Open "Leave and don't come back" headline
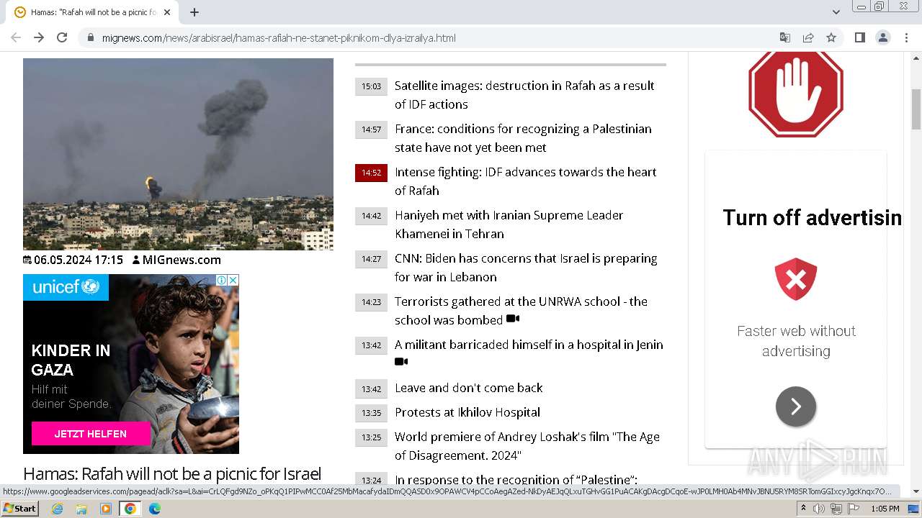This screenshot has height=518, width=922. click(x=469, y=388)
